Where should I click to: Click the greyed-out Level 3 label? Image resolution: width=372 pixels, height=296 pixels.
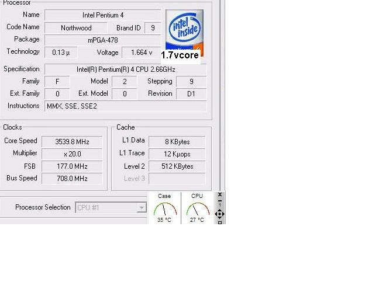pos(135,178)
